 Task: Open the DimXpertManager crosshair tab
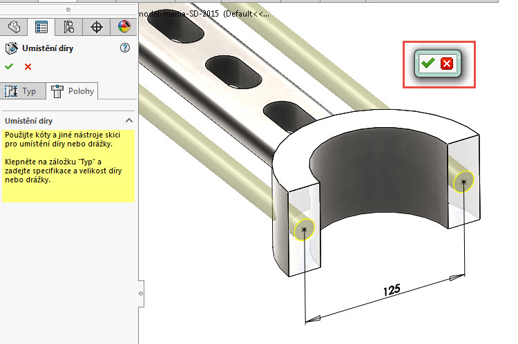97,27
